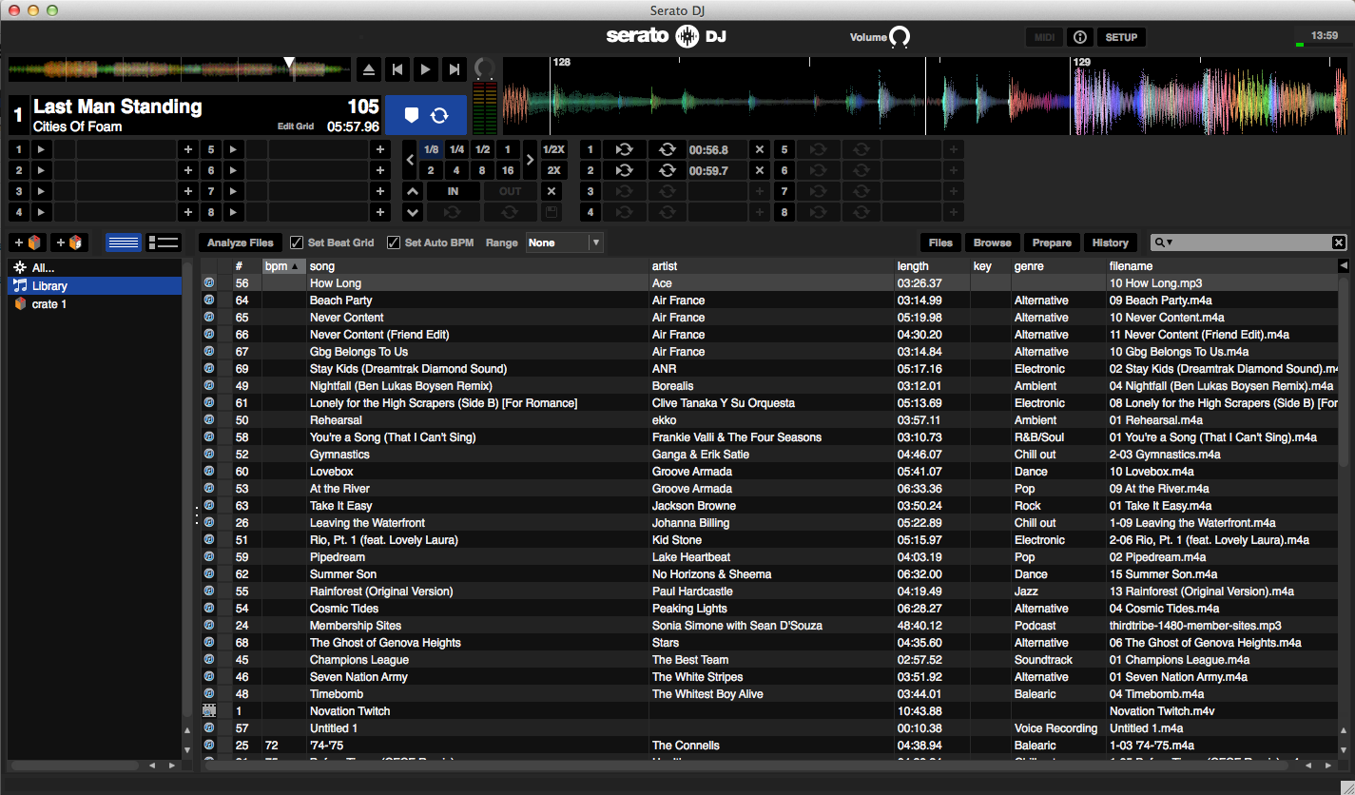Open the Browse panel tab
The image size is (1355, 795).
coord(993,242)
